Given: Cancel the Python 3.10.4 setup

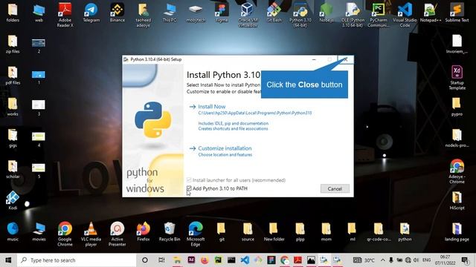Looking at the screenshot, I should click(x=335, y=188).
